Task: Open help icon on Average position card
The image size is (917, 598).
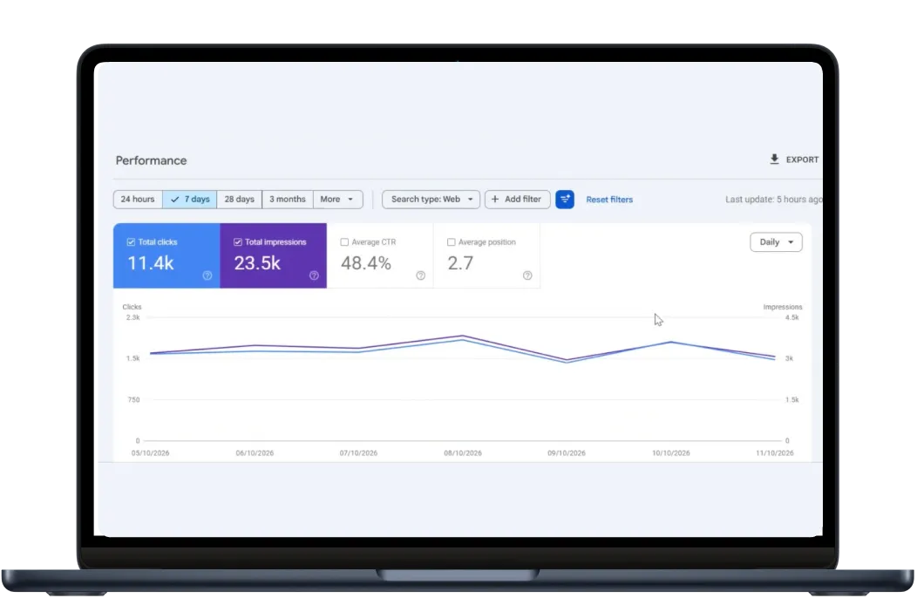Action: click(527, 275)
